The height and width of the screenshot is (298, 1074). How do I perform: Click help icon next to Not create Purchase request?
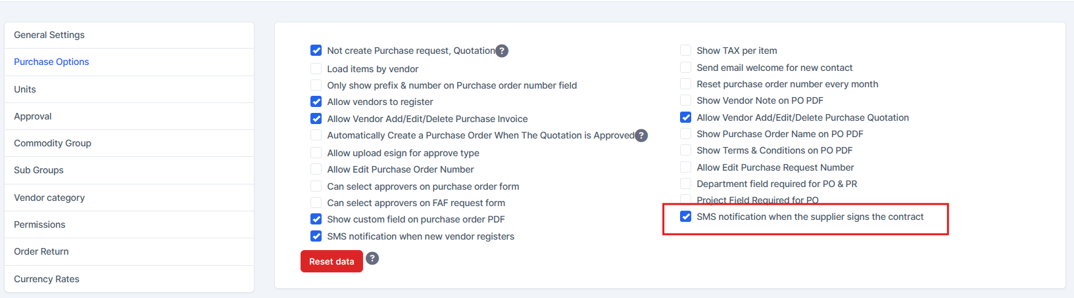pyautogui.click(x=502, y=51)
